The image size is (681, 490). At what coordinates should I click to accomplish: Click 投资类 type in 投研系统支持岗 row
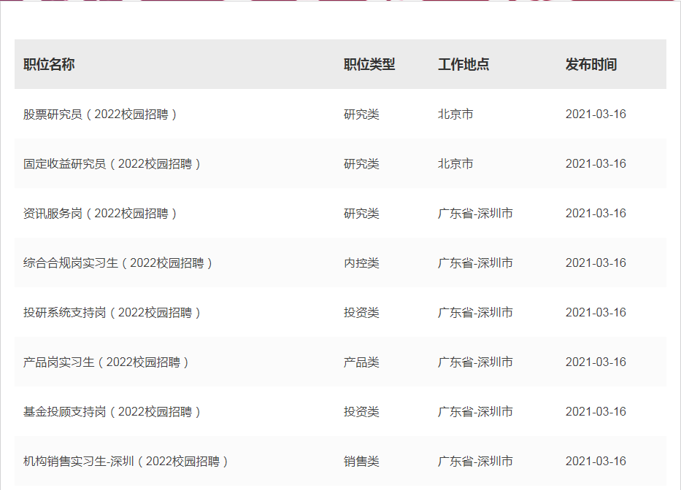point(361,313)
